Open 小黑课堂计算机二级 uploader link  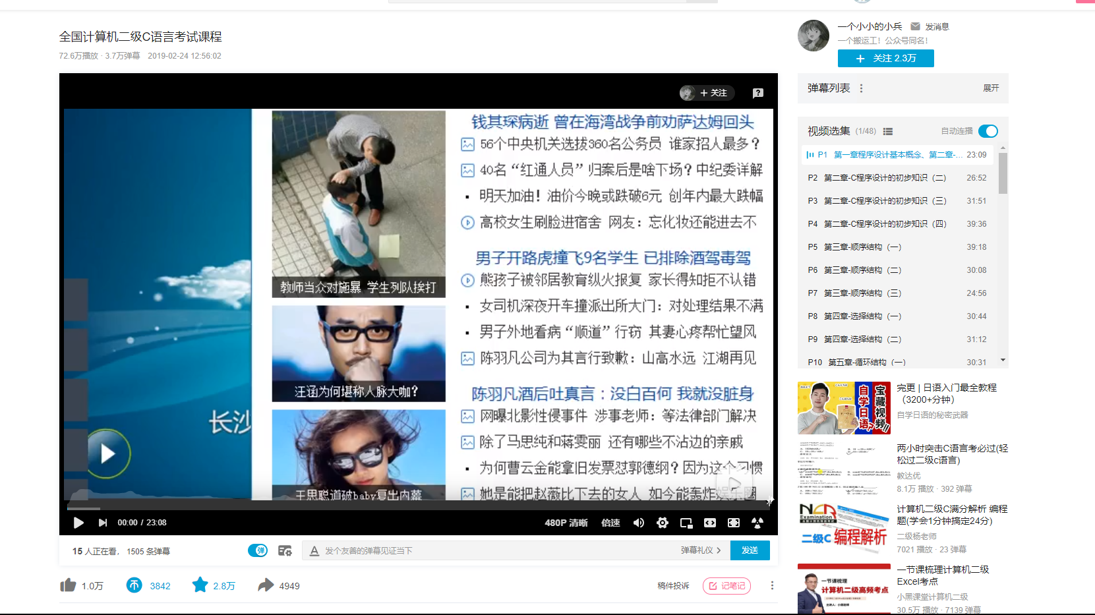pos(932,597)
